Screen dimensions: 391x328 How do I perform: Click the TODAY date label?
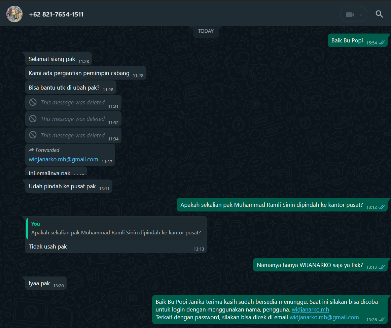click(x=206, y=31)
